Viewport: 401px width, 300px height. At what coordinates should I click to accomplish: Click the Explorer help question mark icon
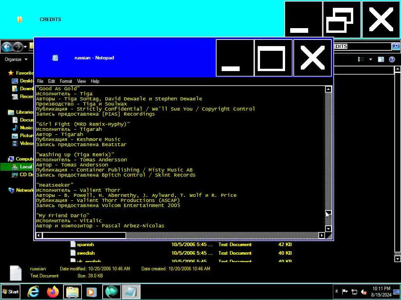pyautogui.click(x=392, y=59)
